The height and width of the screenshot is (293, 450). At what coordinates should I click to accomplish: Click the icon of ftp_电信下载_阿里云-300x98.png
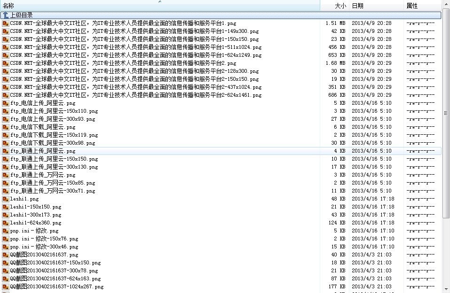(6, 143)
